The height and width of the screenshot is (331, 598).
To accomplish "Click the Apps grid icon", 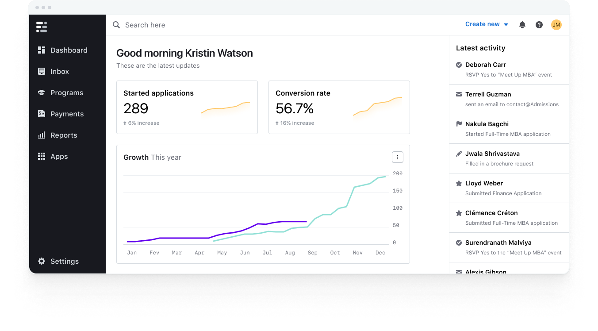I will (x=42, y=156).
